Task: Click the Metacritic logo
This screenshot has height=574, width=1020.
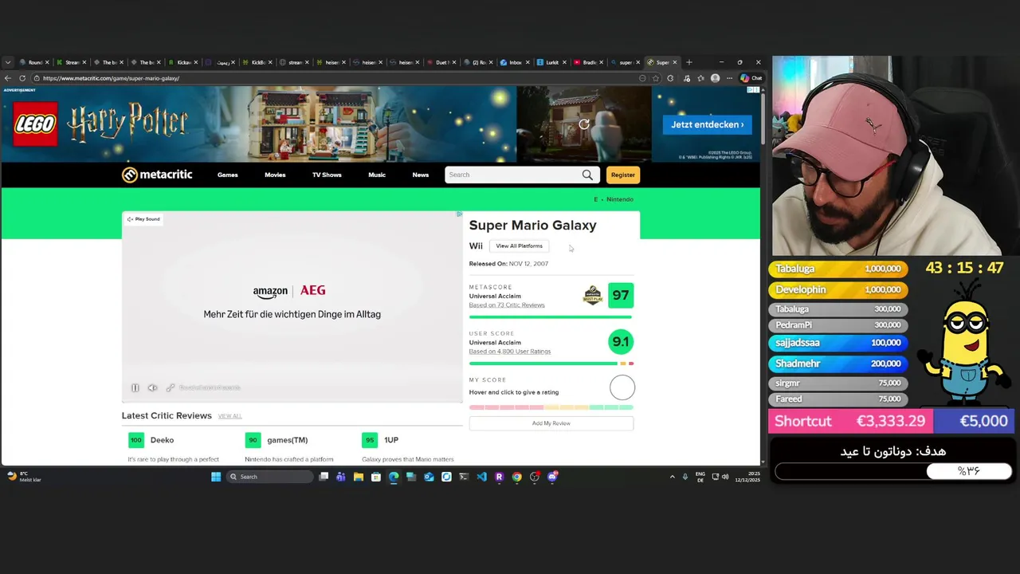Action: click(157, 175)
